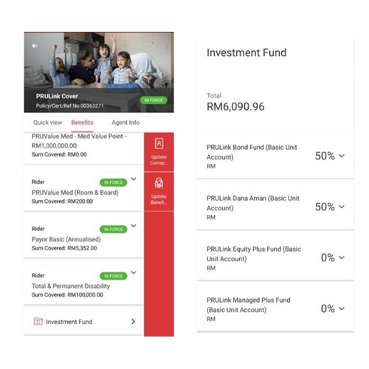The height and width of the screenshot is (369, 369).
Task: Expand the Total & Permanent Disability rider
Action: click(x=134, y=272)
